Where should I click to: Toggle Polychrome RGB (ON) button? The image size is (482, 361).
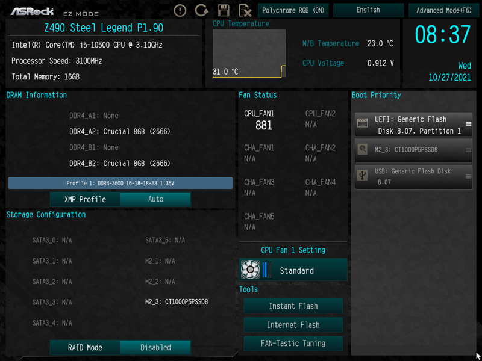(293, 10)
